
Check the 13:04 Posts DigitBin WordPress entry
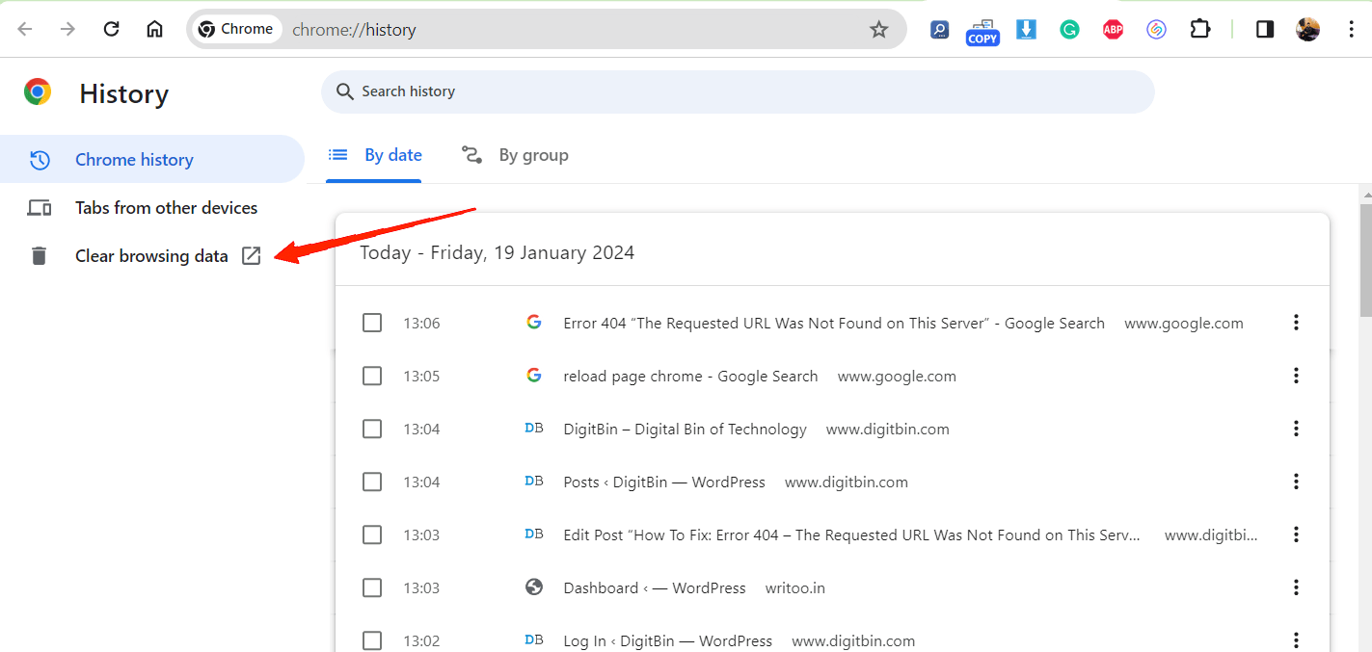372,482
